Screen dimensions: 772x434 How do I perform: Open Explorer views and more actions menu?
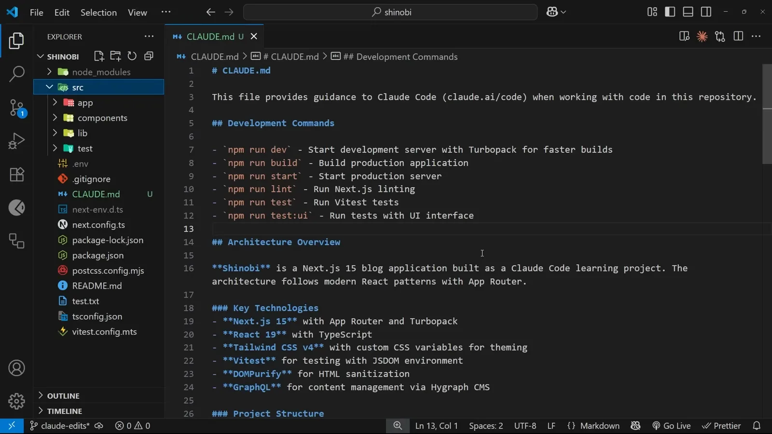149,37
